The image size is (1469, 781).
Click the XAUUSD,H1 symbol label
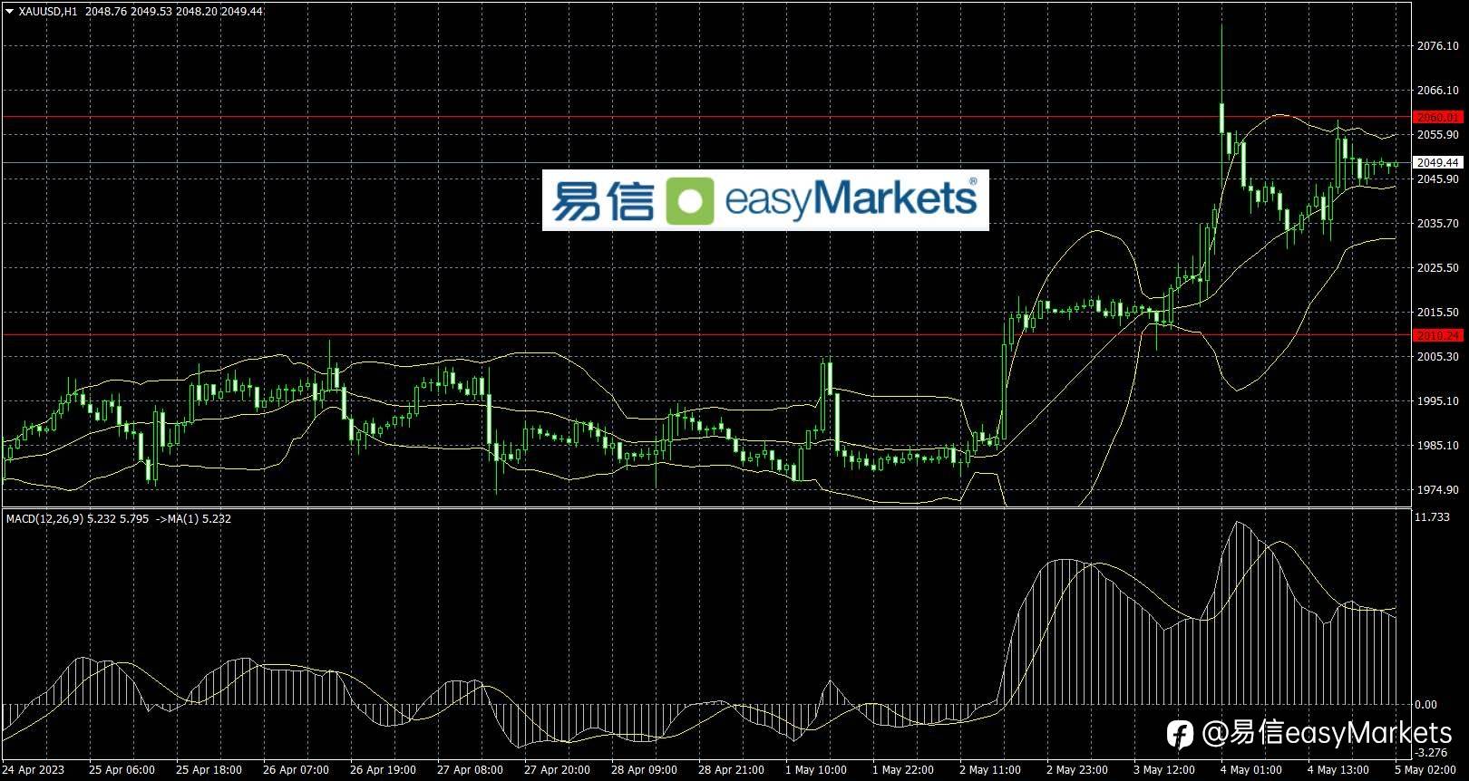tap(48, 12)
